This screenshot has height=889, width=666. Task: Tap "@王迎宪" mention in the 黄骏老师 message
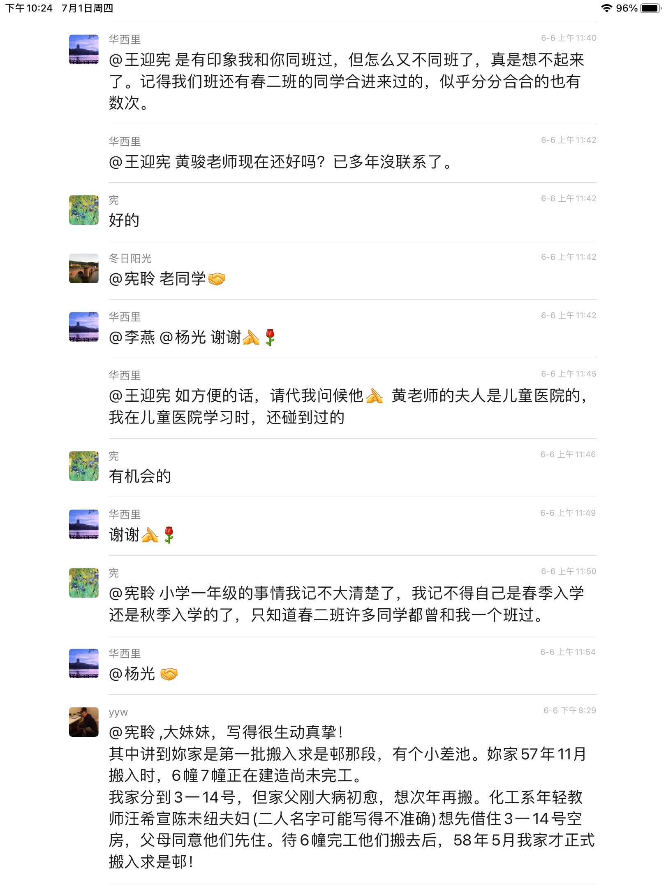[x=140, y=162]
